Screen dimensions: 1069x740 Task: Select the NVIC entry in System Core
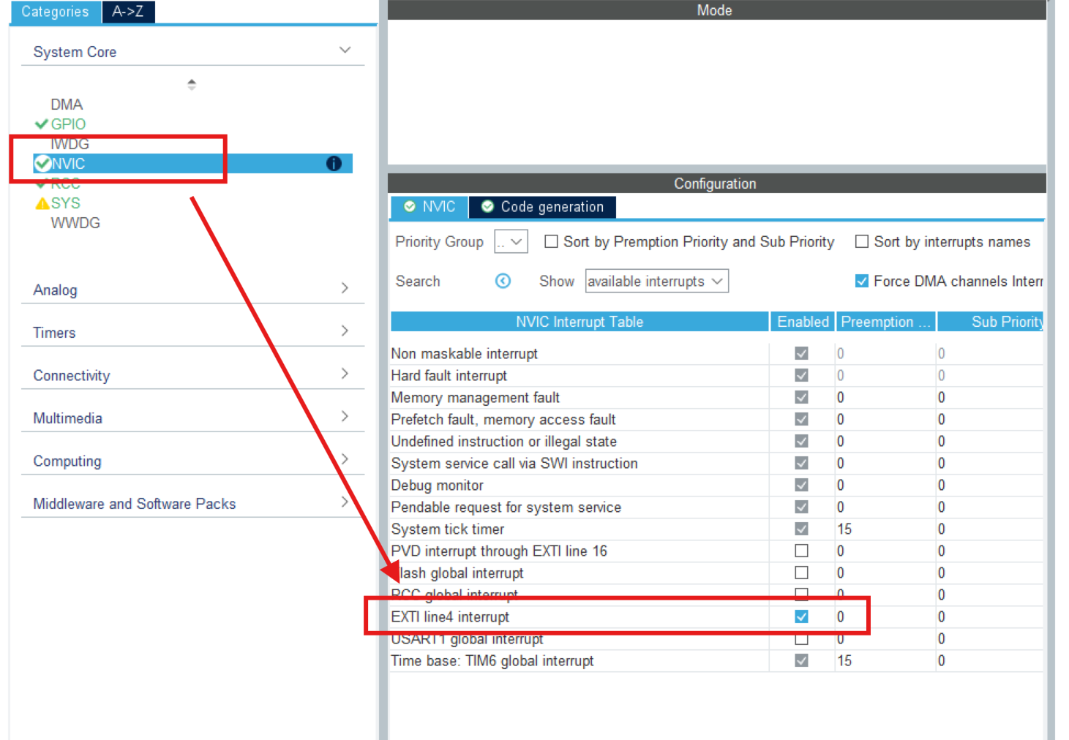(x=193, y=163)
